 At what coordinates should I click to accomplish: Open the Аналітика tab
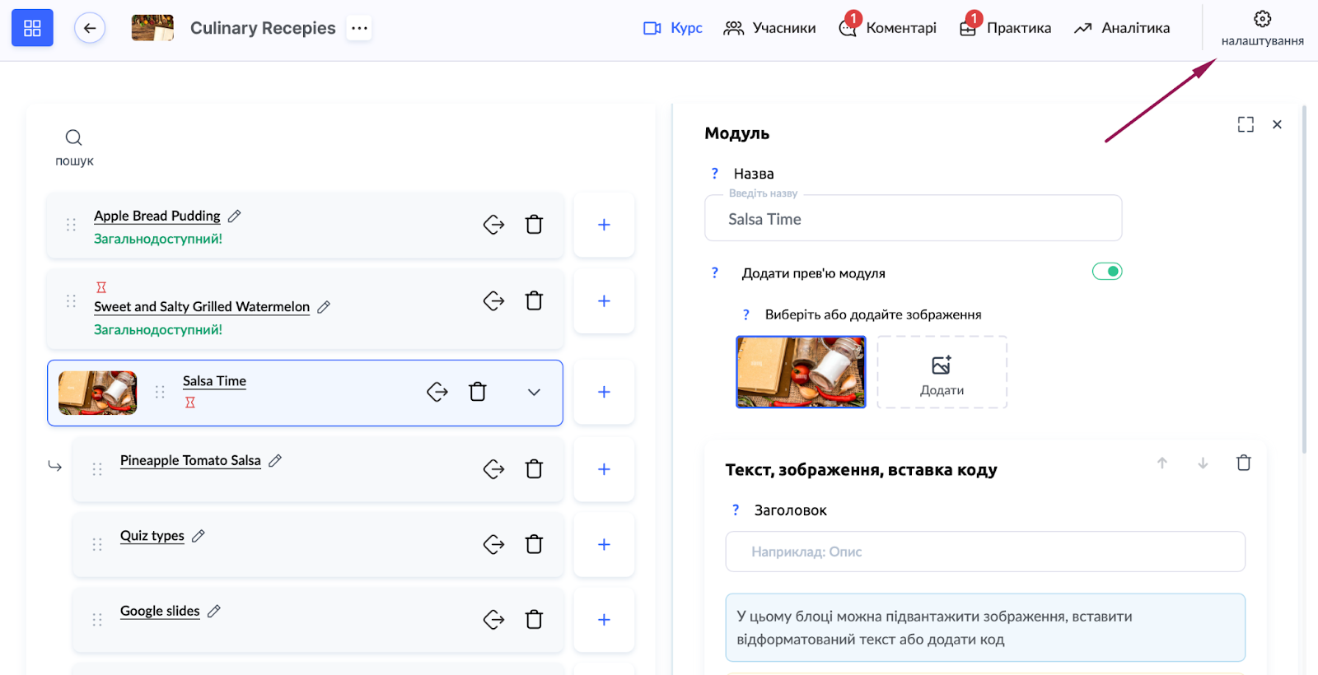tap(1122, 28)
